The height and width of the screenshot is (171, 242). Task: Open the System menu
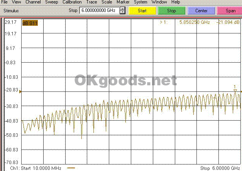140,2
